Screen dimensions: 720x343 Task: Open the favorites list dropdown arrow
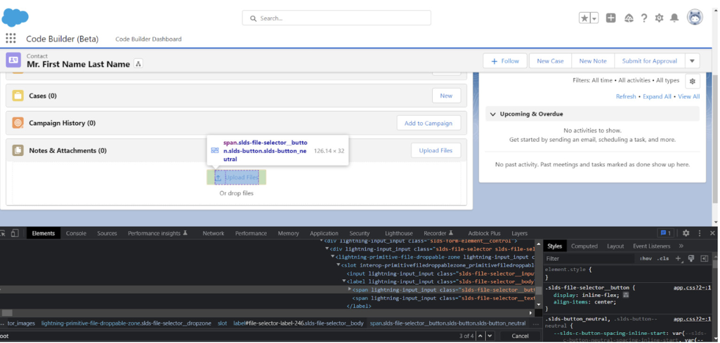tap(595, 18)
